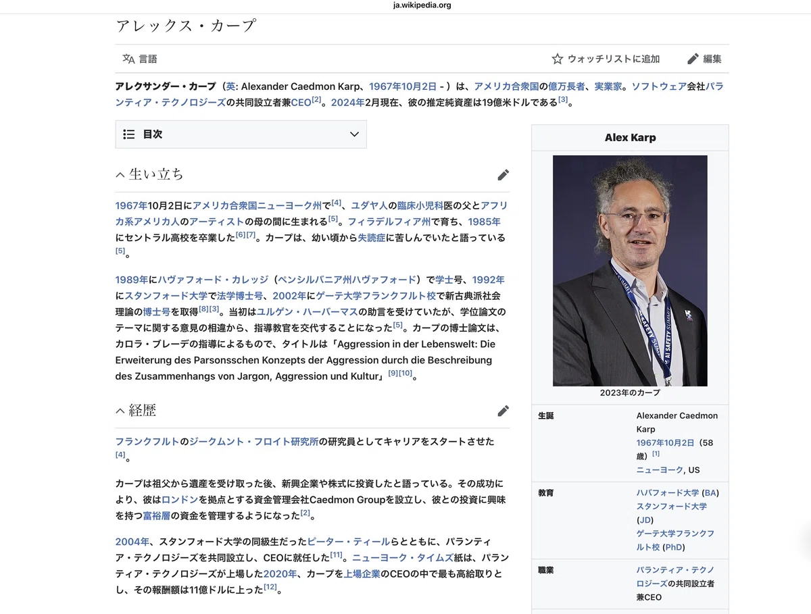The image size is (811, 614).
Task: Click the 編集 label in the toolbar
Action: pyautogui.click(x=712, y=59)
